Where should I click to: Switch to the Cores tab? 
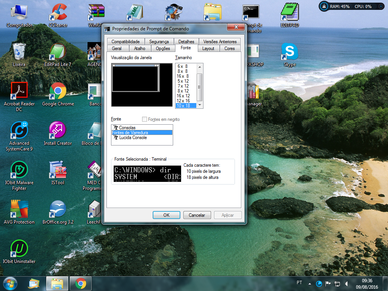pyautogui.click(x=229, y=48)
